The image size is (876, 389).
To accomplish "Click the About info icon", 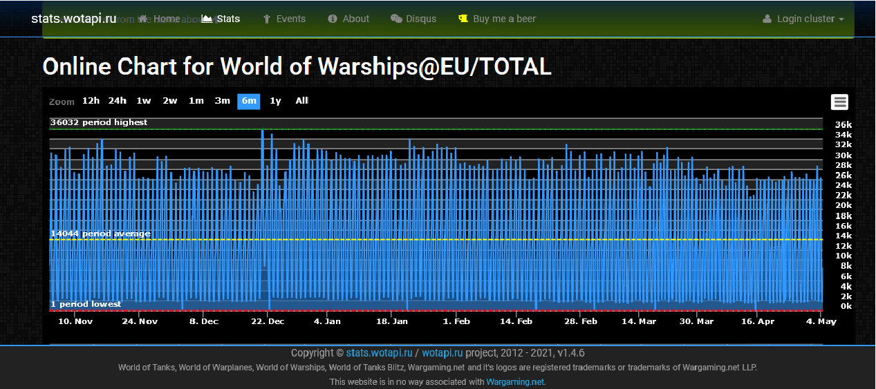I will click(x=333, y=19).
